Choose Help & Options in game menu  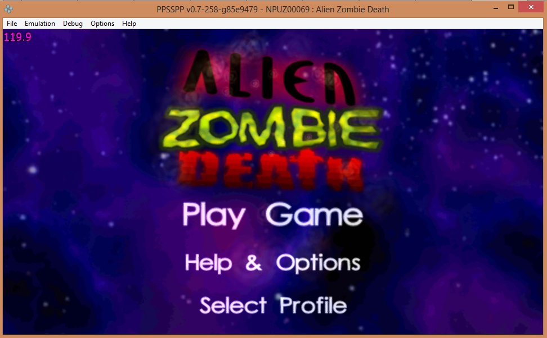[x=272, y=262]
